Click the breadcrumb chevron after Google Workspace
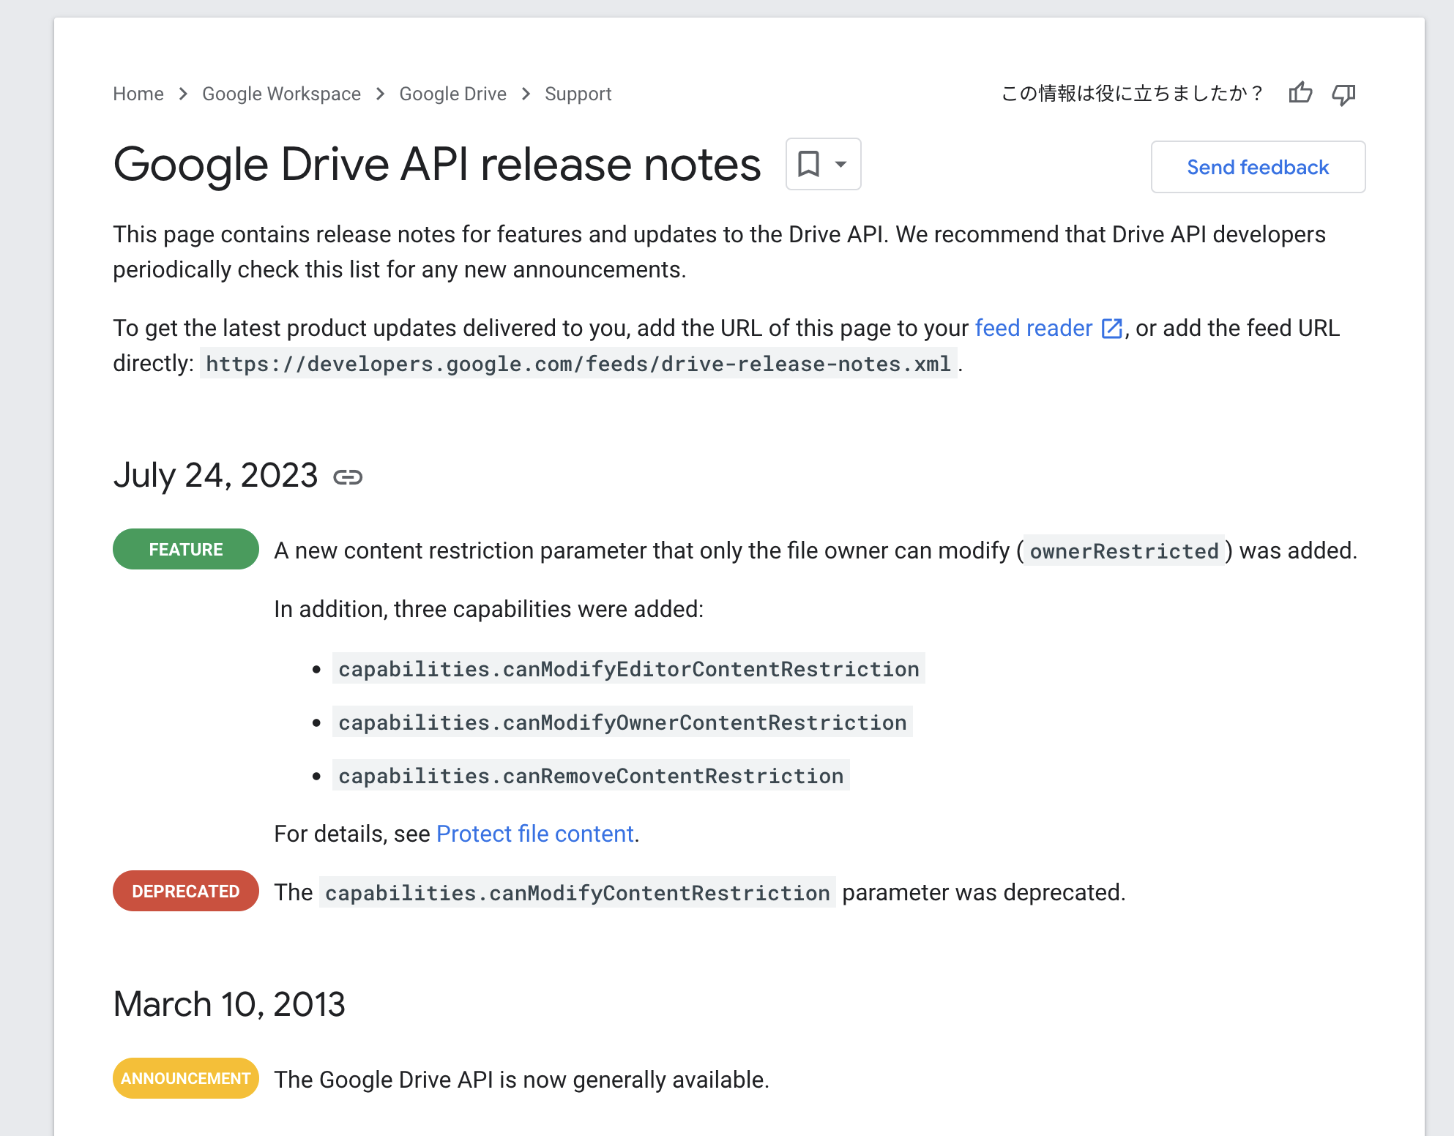 coord(380,94)
